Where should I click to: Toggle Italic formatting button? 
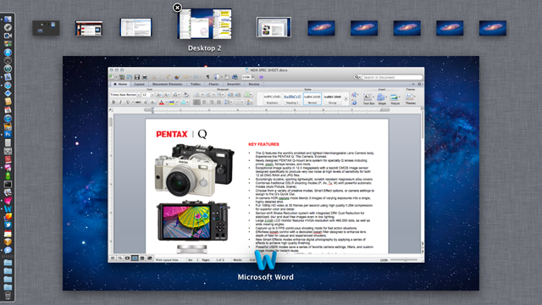tap(120, 102)
